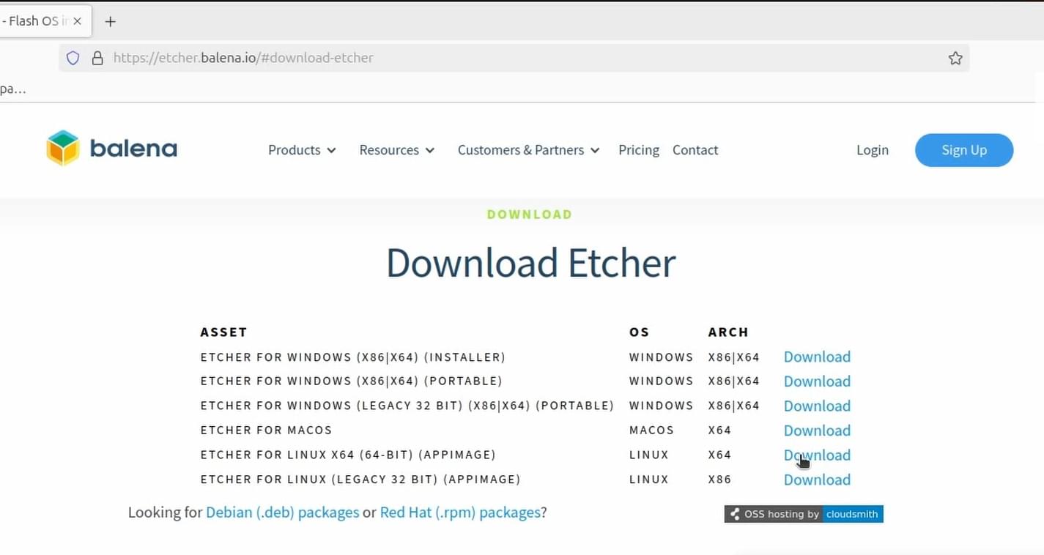Open a new tab with the plus icon
This screenshot has height=555, width=1044.
111,21
